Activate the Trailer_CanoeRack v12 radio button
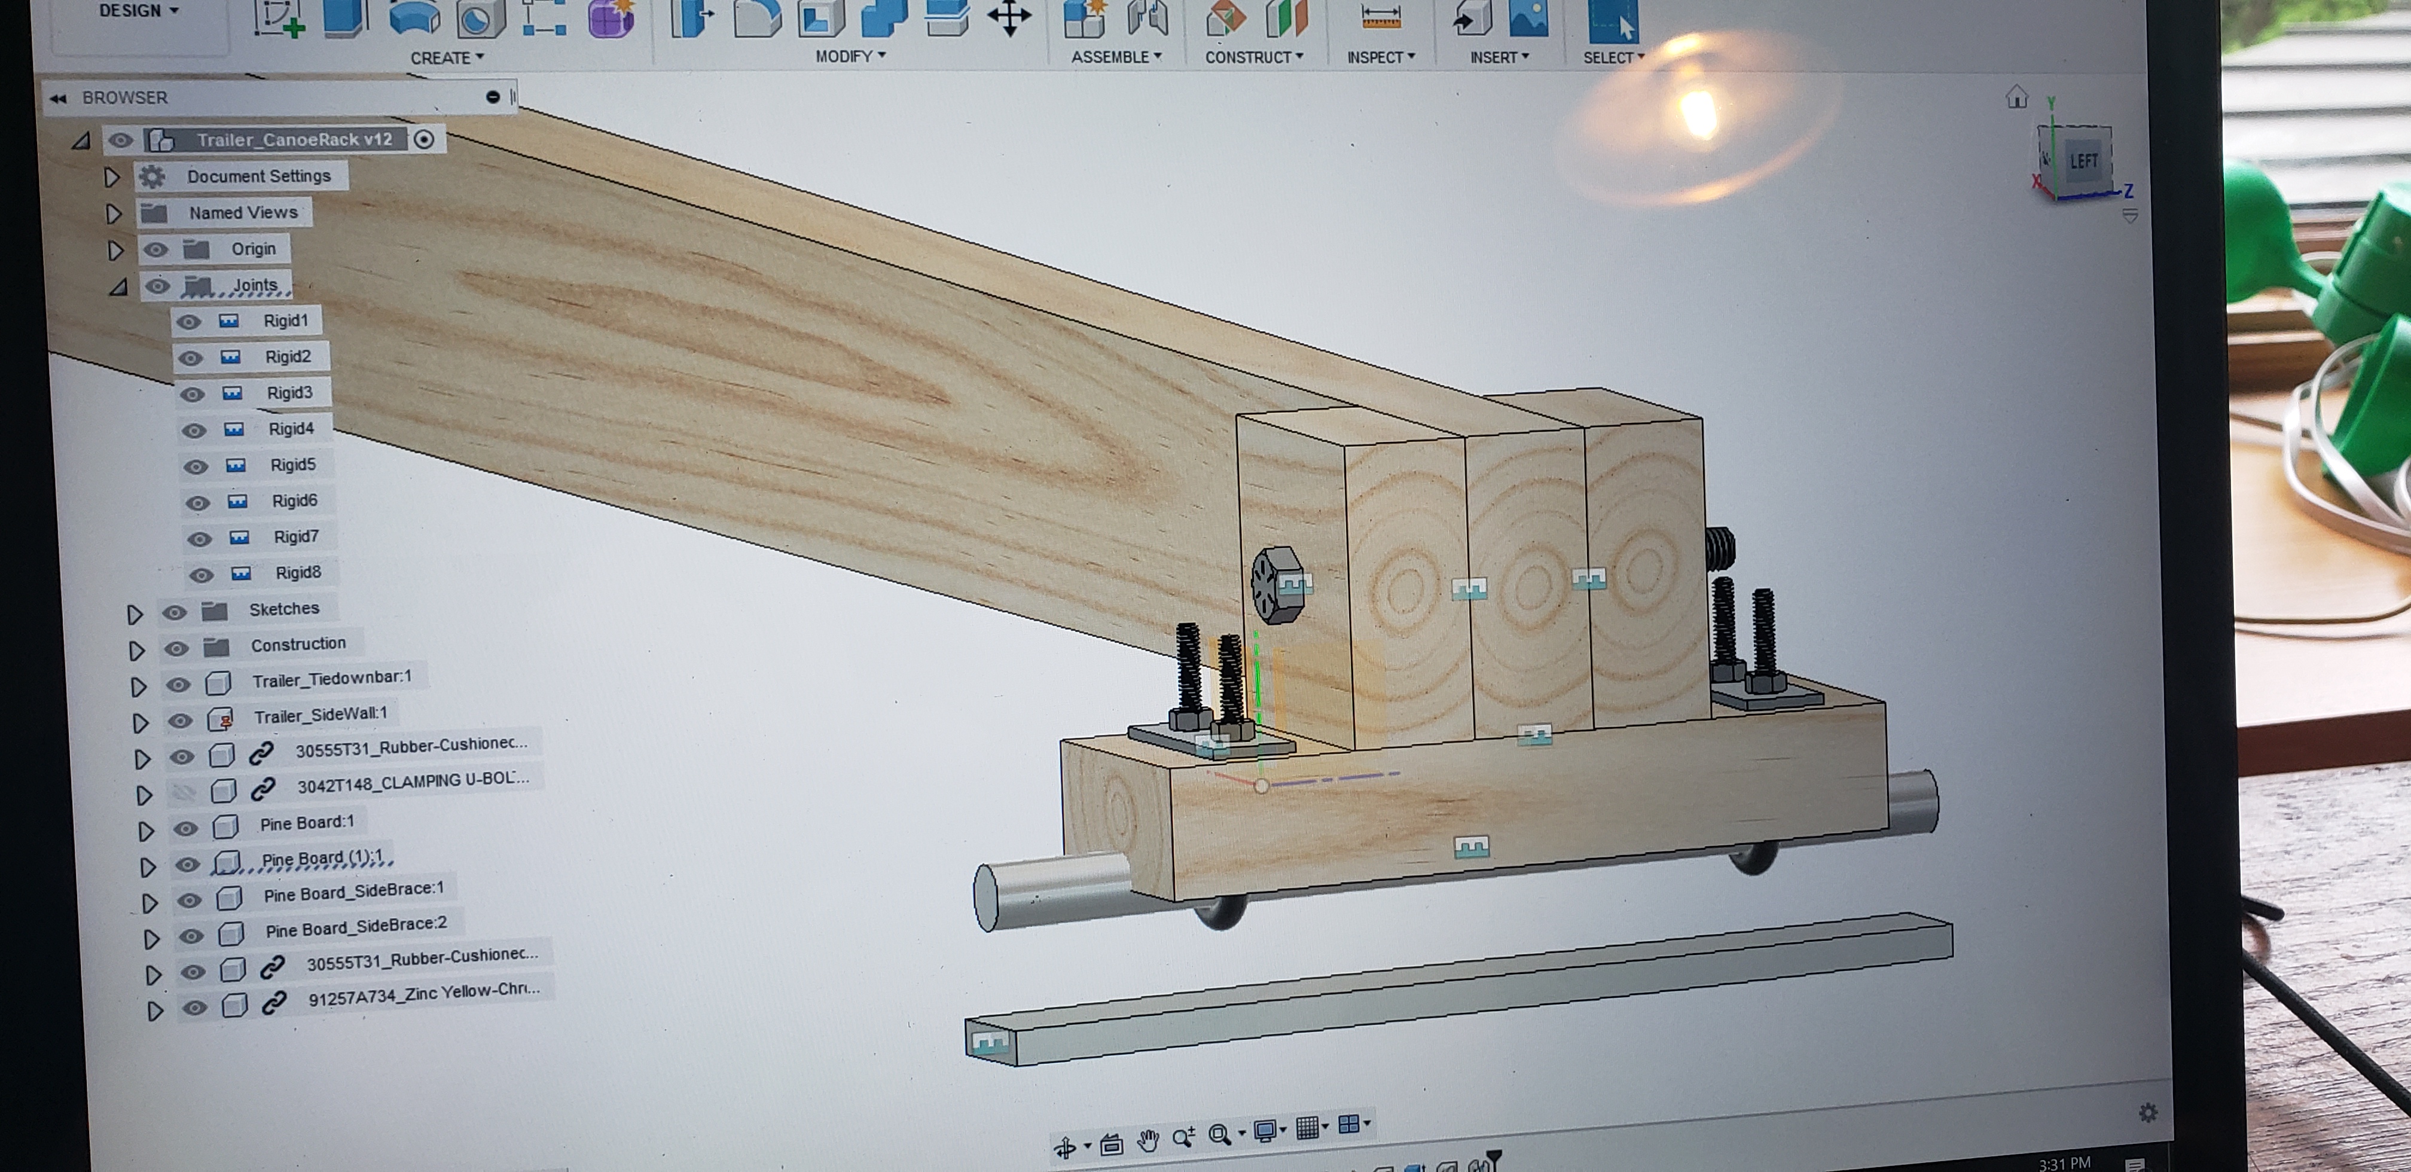2411x1172 pixels. pos(424,139)
